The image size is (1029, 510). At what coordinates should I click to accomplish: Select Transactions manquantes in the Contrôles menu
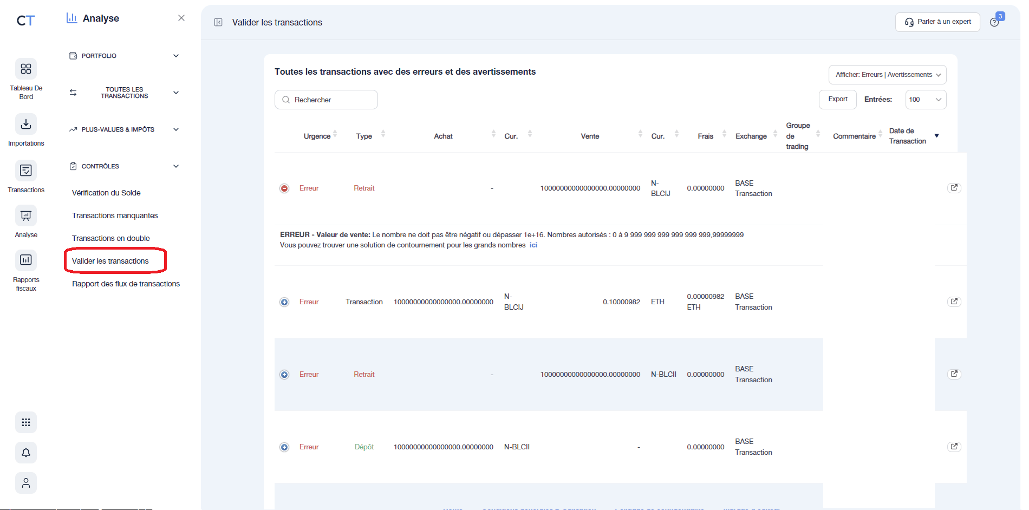[115, 215]
